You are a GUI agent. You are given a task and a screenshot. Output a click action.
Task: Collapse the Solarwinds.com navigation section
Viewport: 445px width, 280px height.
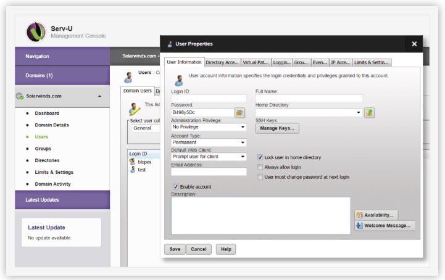99,96
